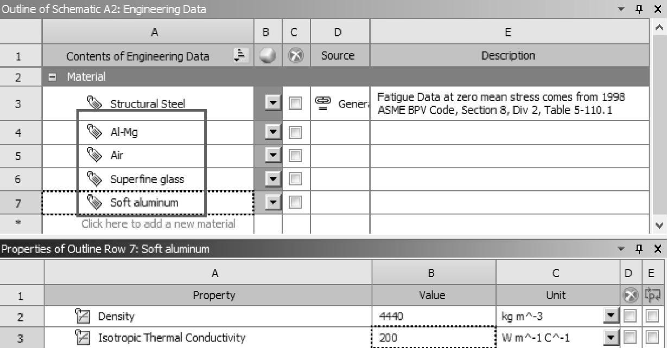This screenshot has height=348, width=667.
Task: Click the Isotropic Thermal Conductivity property icon
Action: point(84,338)
